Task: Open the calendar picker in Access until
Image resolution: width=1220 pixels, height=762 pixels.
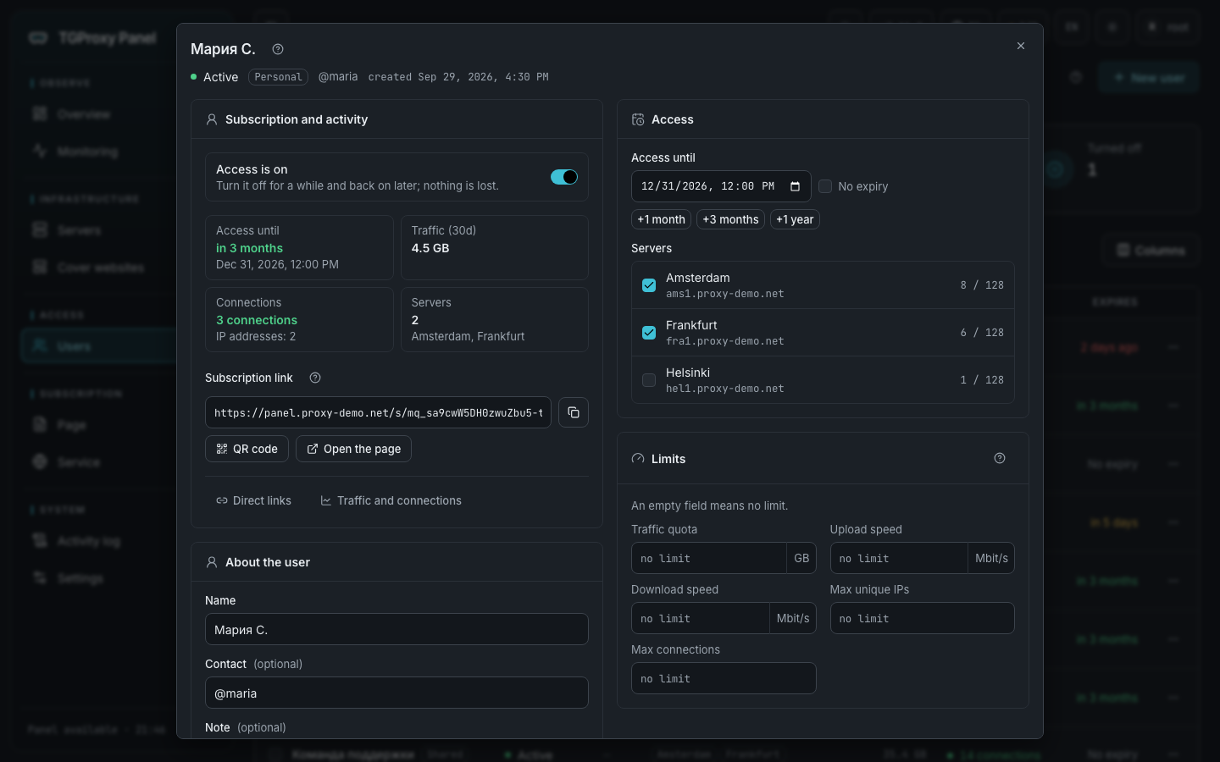Action: click(x=795, y=186)
